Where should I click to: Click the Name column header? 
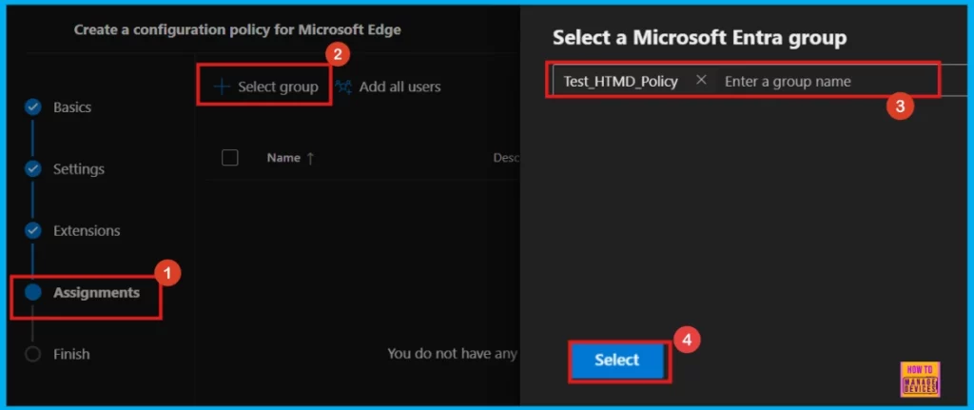point(283,158)
